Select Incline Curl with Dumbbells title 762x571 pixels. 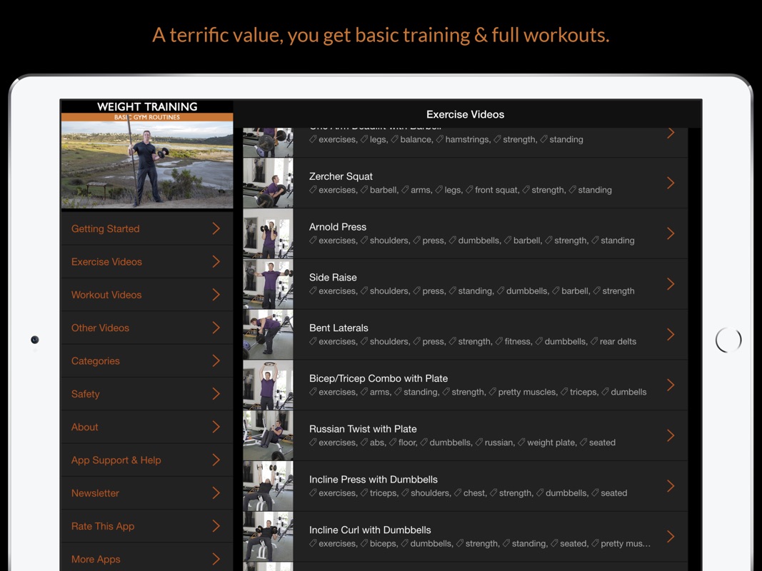(x=370, y=530)
